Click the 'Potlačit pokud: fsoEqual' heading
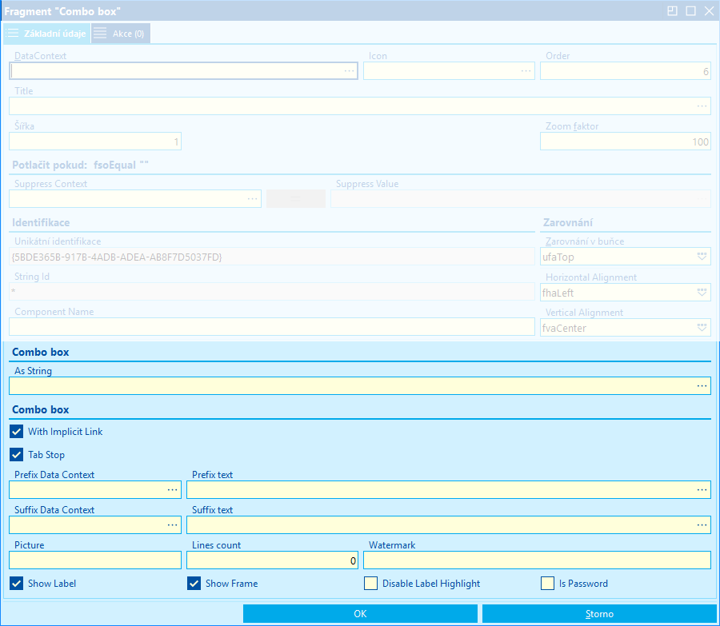The image size is (720, 626). coord(80,165)
